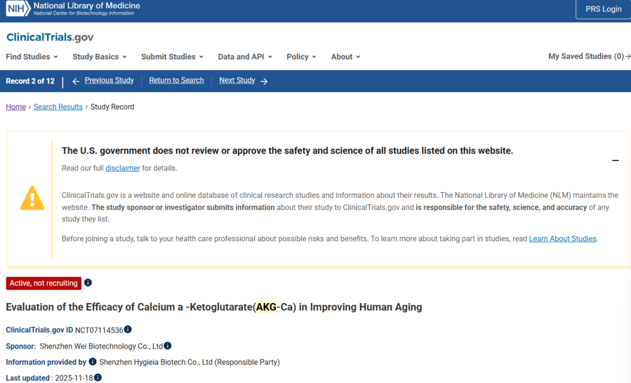
Task: Go to Next Study link
Action: pos(237,81)
